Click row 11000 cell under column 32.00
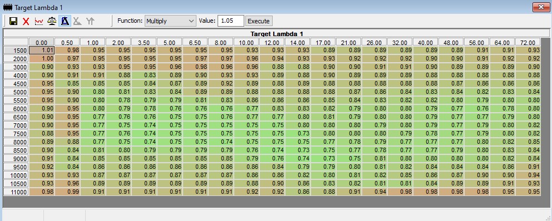The image size is (552, 221). [400, 192]
